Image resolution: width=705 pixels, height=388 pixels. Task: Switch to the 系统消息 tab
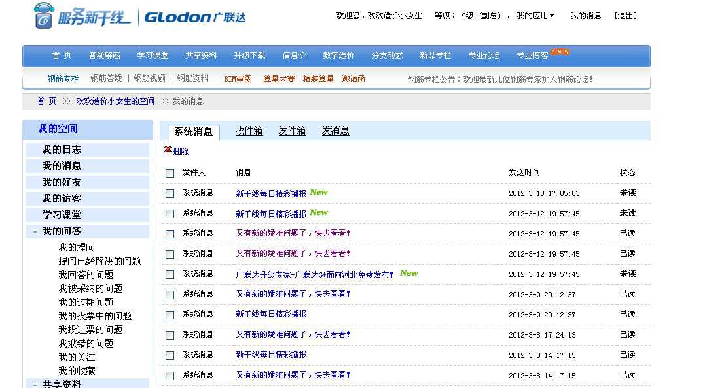click(x=193, y=132)
